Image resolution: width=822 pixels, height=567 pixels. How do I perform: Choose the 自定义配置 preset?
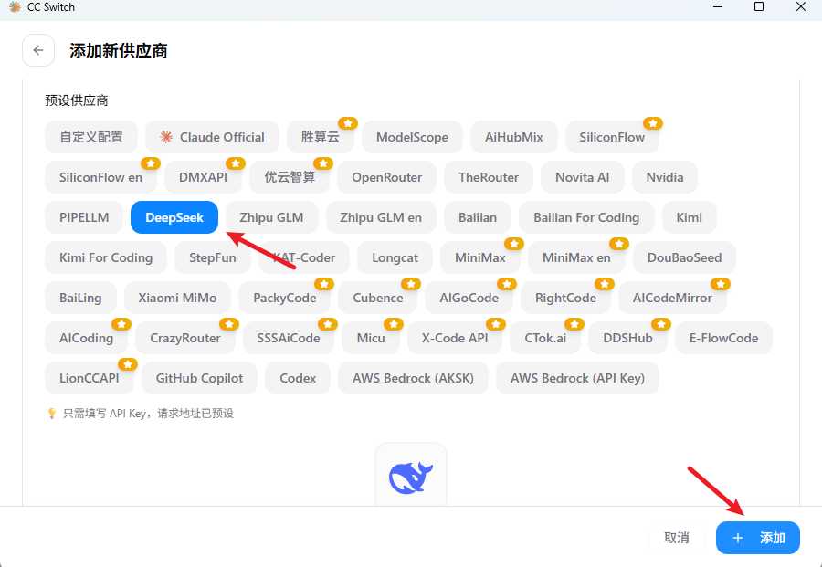tap(91, 137)
